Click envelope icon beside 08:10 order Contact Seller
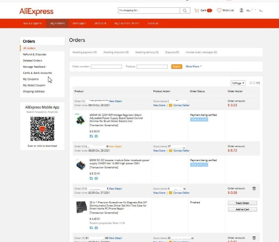279x242 pixels. 171,105
